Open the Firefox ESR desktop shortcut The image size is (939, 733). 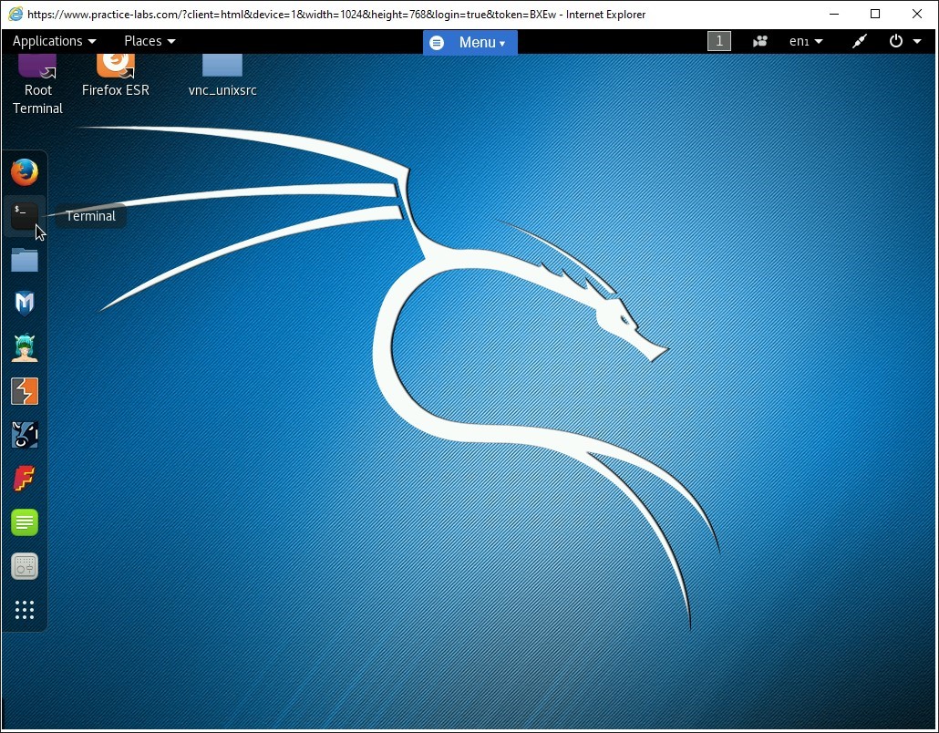click(116, 76)
